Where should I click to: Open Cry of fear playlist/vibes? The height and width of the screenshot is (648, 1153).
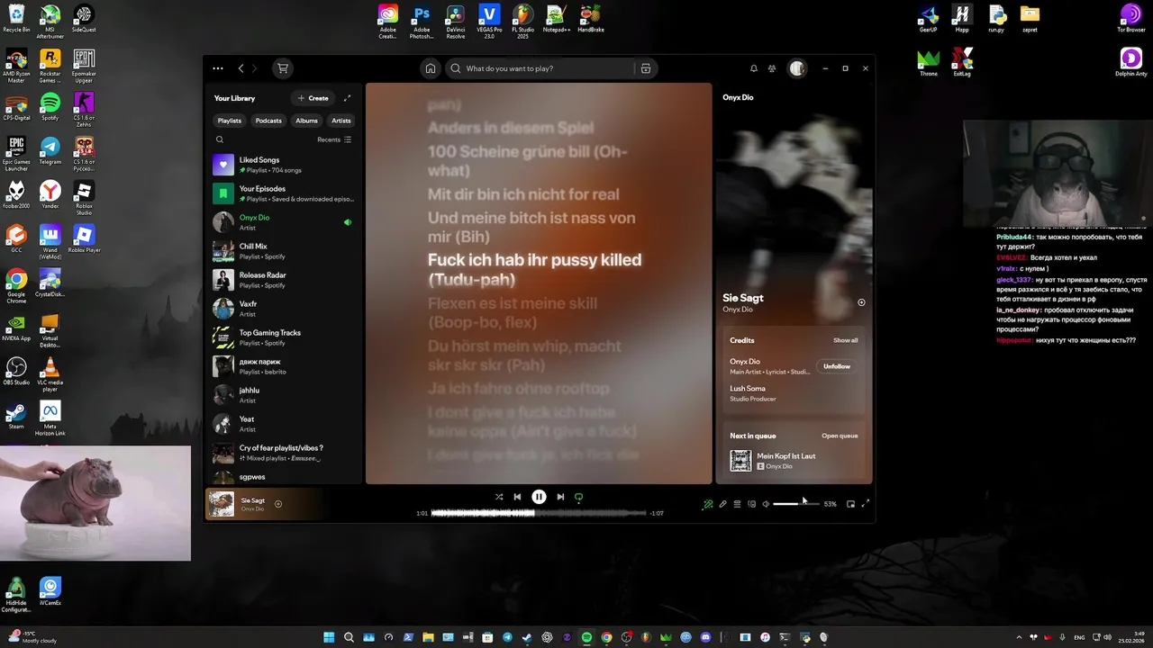(282, 453)
